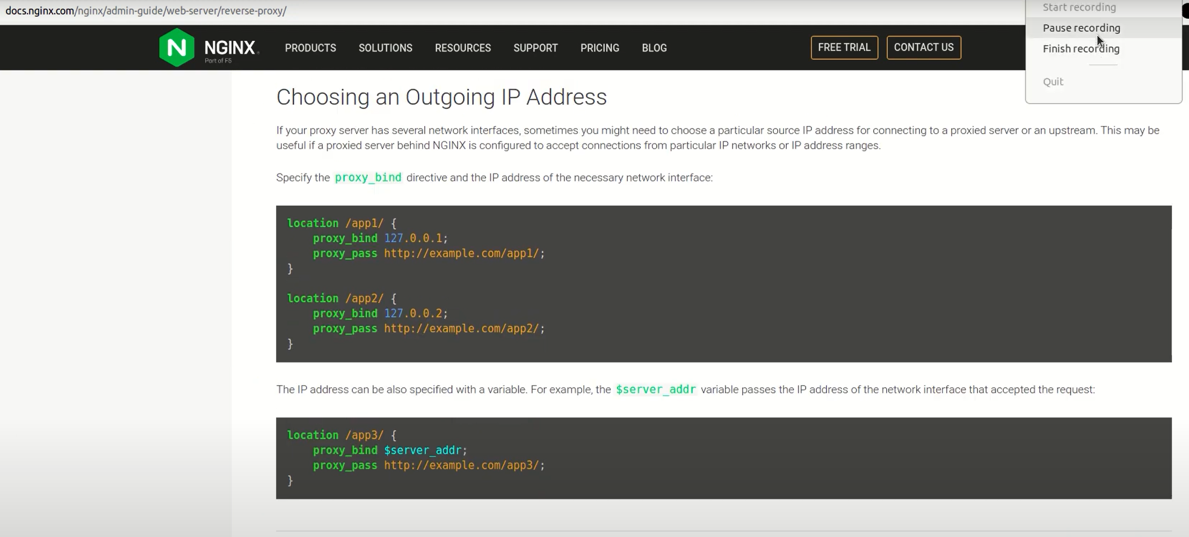Click 'location /app2/ {' code line
The width and height of the screenshot is (1189, 537).
[342, 298]
